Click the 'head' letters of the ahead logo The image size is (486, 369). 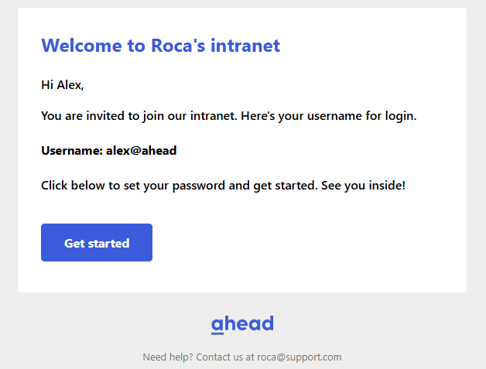click(x=249, y=323)
